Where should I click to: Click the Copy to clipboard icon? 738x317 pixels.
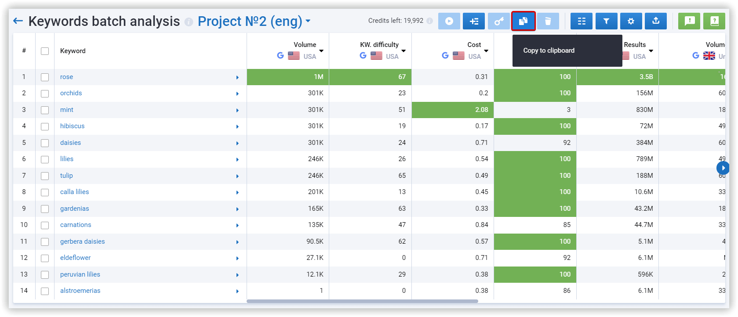tap(524, 21)
